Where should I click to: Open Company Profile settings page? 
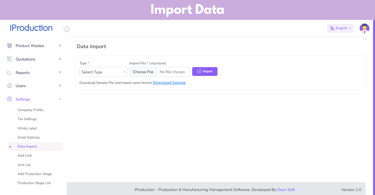coord(30,110)
